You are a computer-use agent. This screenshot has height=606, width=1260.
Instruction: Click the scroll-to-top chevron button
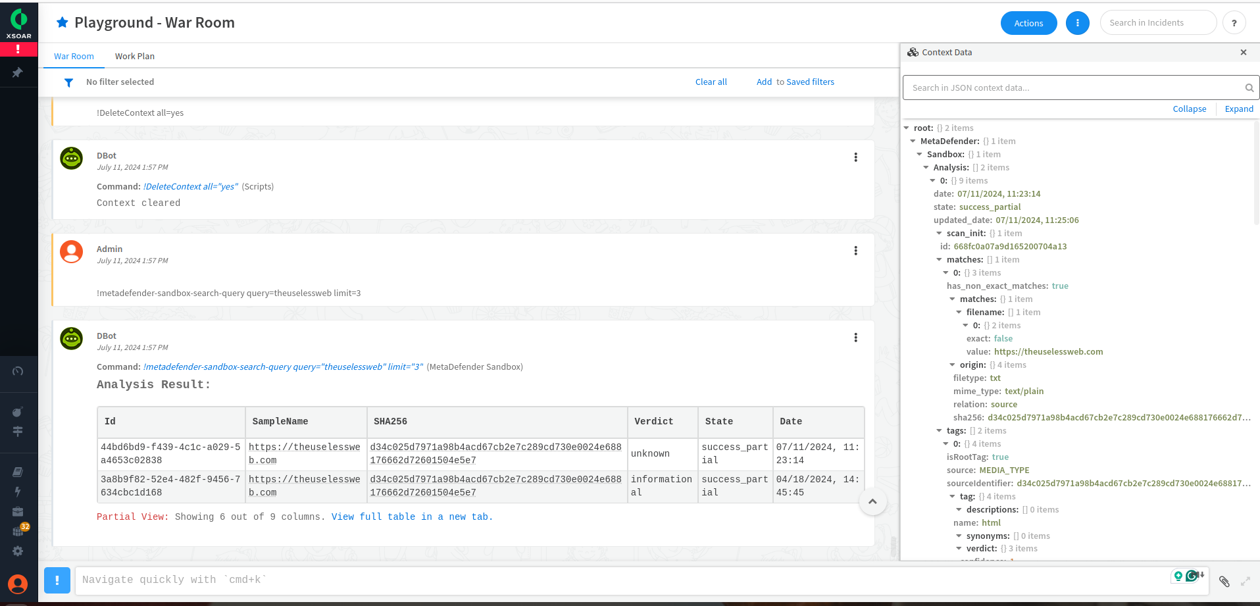click(872, 501)
